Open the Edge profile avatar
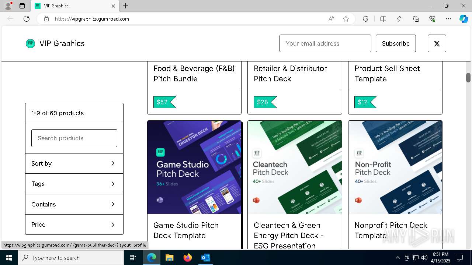The image size is (472, 265). (x=8, y=6)
